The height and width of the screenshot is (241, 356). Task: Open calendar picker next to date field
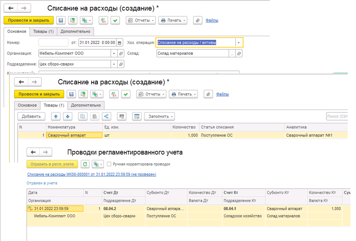120,42
